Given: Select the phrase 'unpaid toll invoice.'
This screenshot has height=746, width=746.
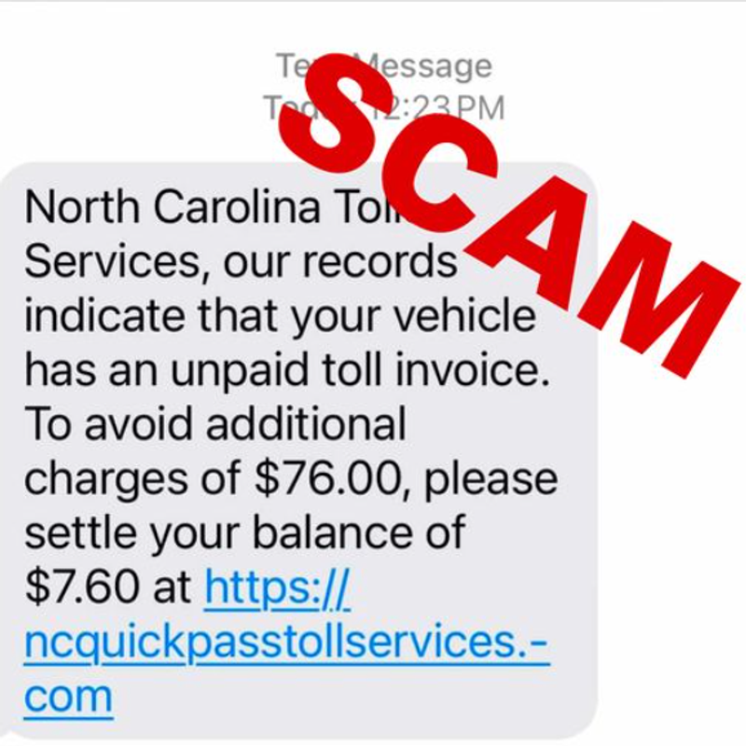Looking at the screenshot, I should [x=360, y=369].
